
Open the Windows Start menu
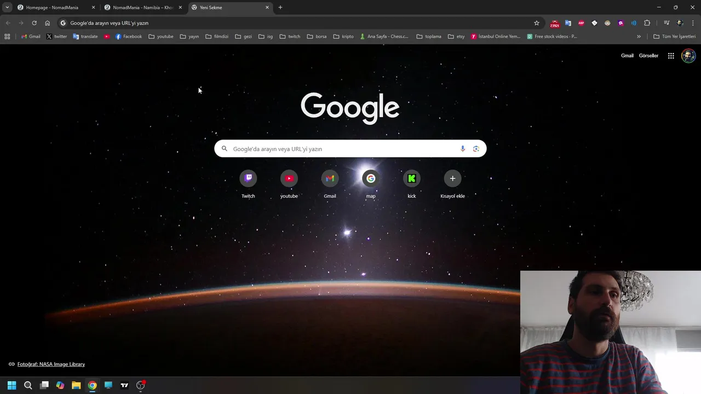click(x=12, y=385)
